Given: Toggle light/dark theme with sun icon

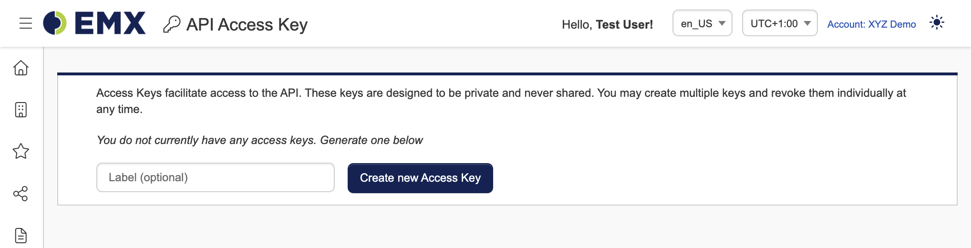Looking at the screenshot, I should point(937,22).
